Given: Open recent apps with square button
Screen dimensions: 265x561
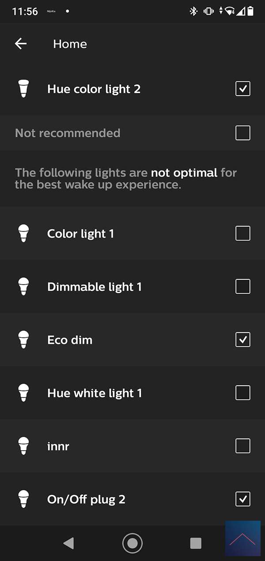Looking at the screenshot, I should pos(196,543).
